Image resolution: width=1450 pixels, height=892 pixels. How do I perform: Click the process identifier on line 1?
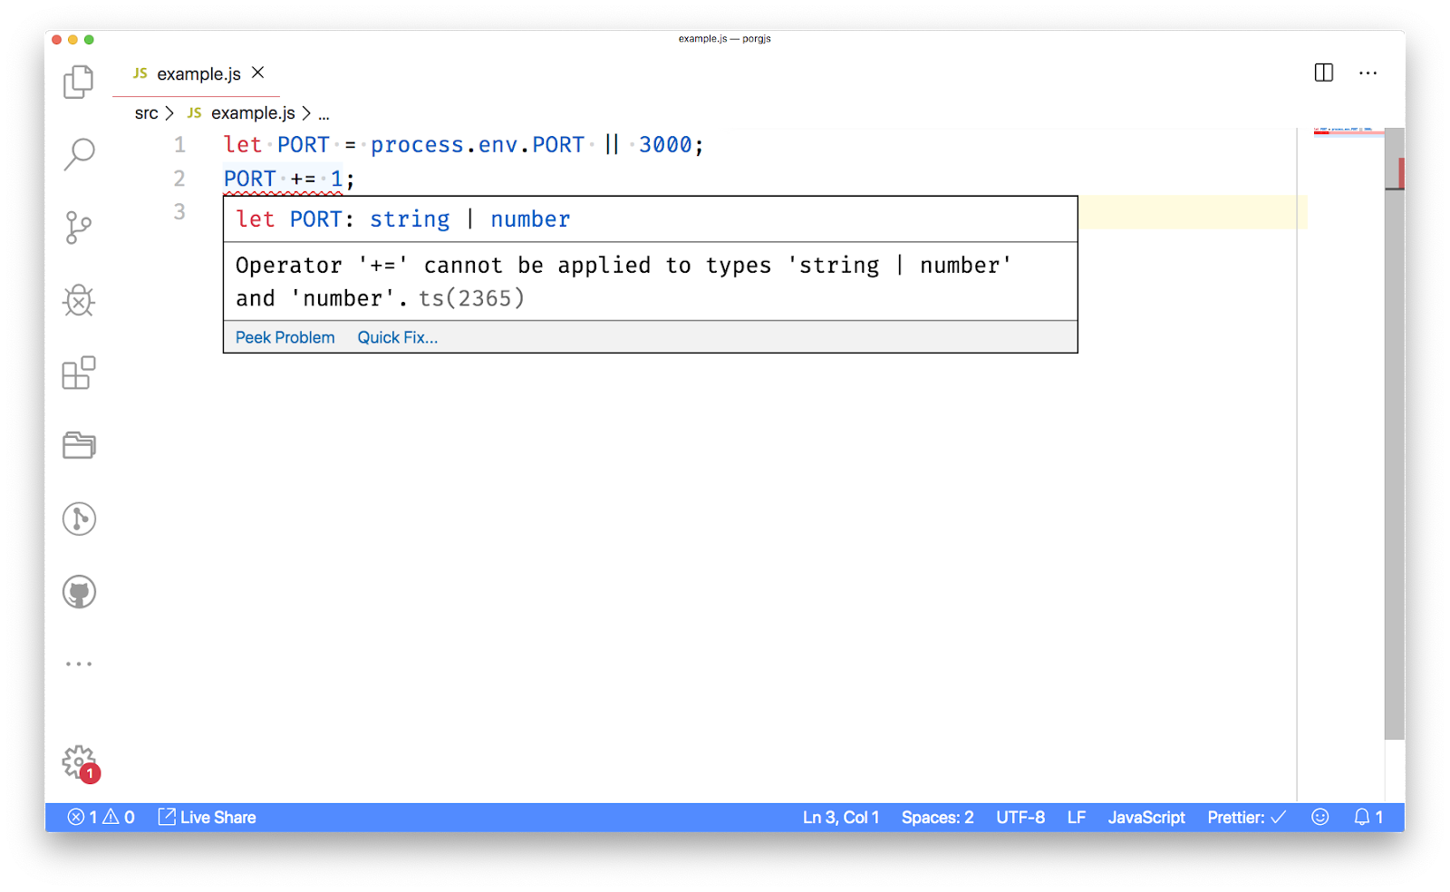coord(417,145)
